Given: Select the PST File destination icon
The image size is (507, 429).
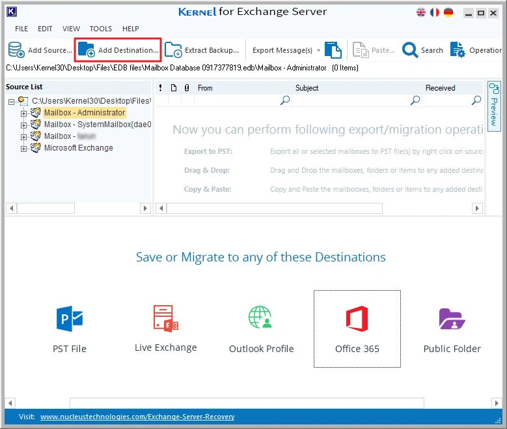Looking at the screenshot, I should (70, 319).
